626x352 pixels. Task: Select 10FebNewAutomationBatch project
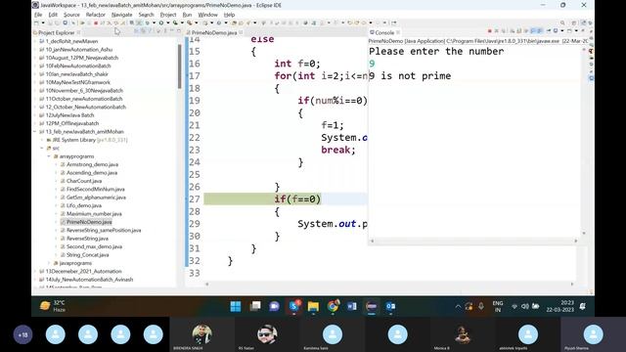click(x=78, y=66)
